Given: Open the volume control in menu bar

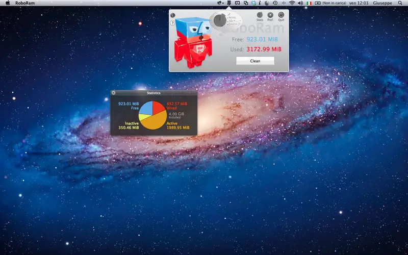Looking at the screenshot, I should 300,3.
